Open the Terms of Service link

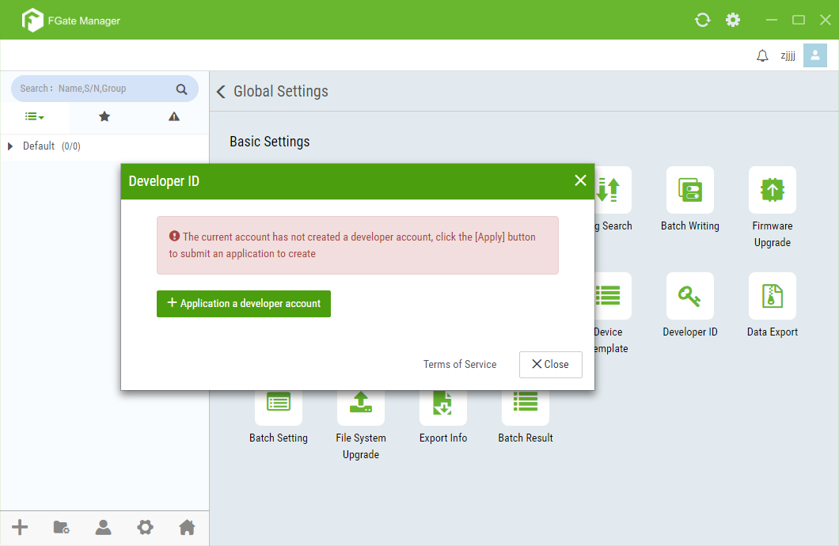click(x=460, y=365)
